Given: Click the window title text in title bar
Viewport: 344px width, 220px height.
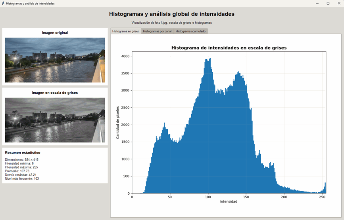Looking at the screenshot, I should click(x=30, y=4).
